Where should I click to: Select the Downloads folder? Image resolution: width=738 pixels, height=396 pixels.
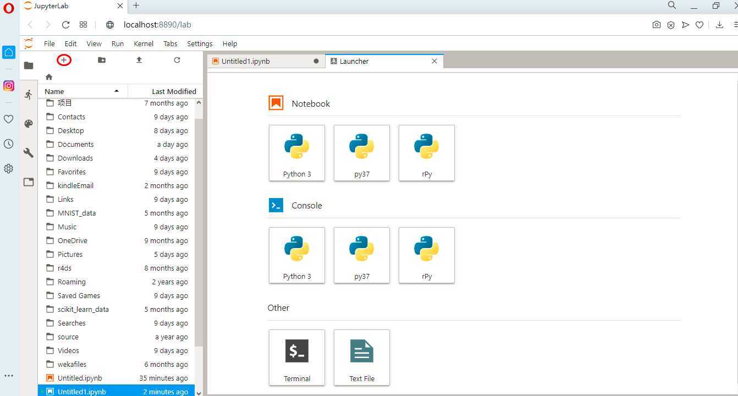[117, 158]
